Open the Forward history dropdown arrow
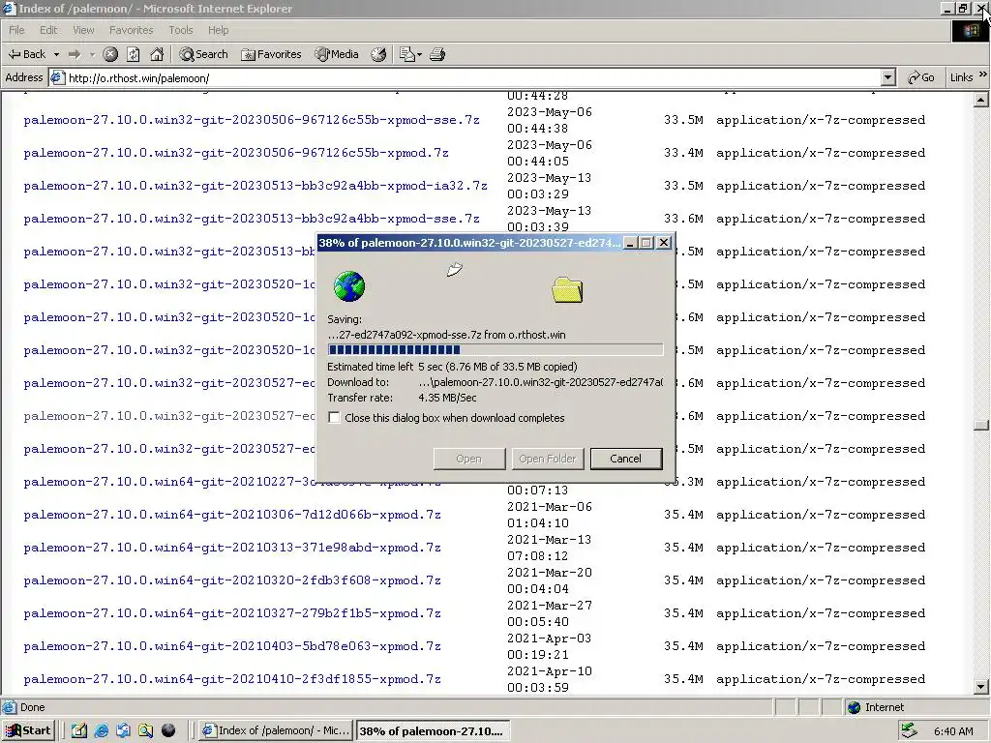The image size is (991, 743). click(92, 54)
